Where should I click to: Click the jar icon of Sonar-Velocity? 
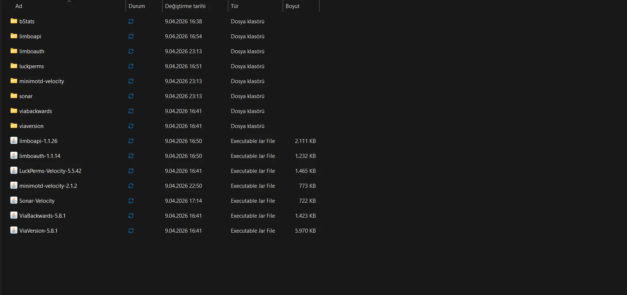(x=14, y=200)
